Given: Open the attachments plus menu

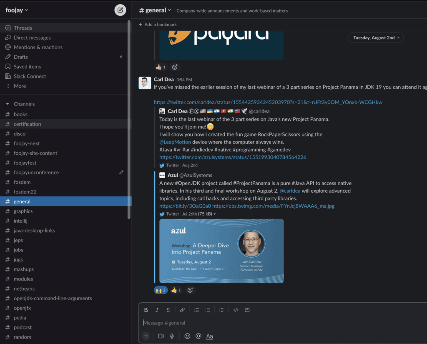Looking at the screenshot, I should [x=146, y=336].
